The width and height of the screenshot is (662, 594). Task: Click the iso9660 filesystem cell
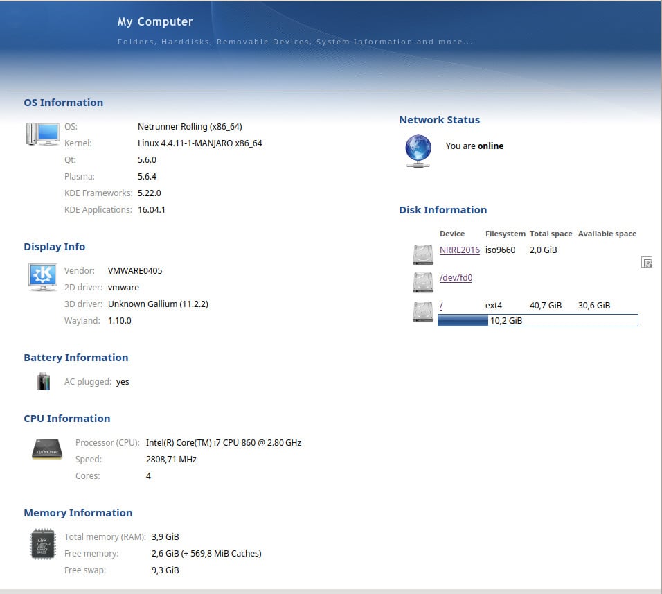500,250
